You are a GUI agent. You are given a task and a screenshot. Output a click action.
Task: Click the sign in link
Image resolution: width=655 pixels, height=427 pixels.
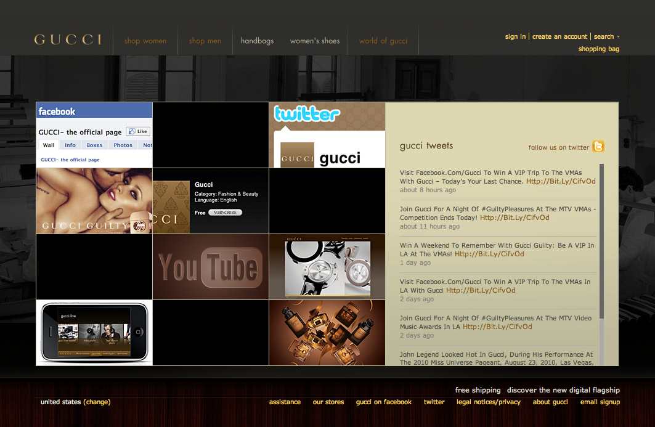[x=516, y=36]
